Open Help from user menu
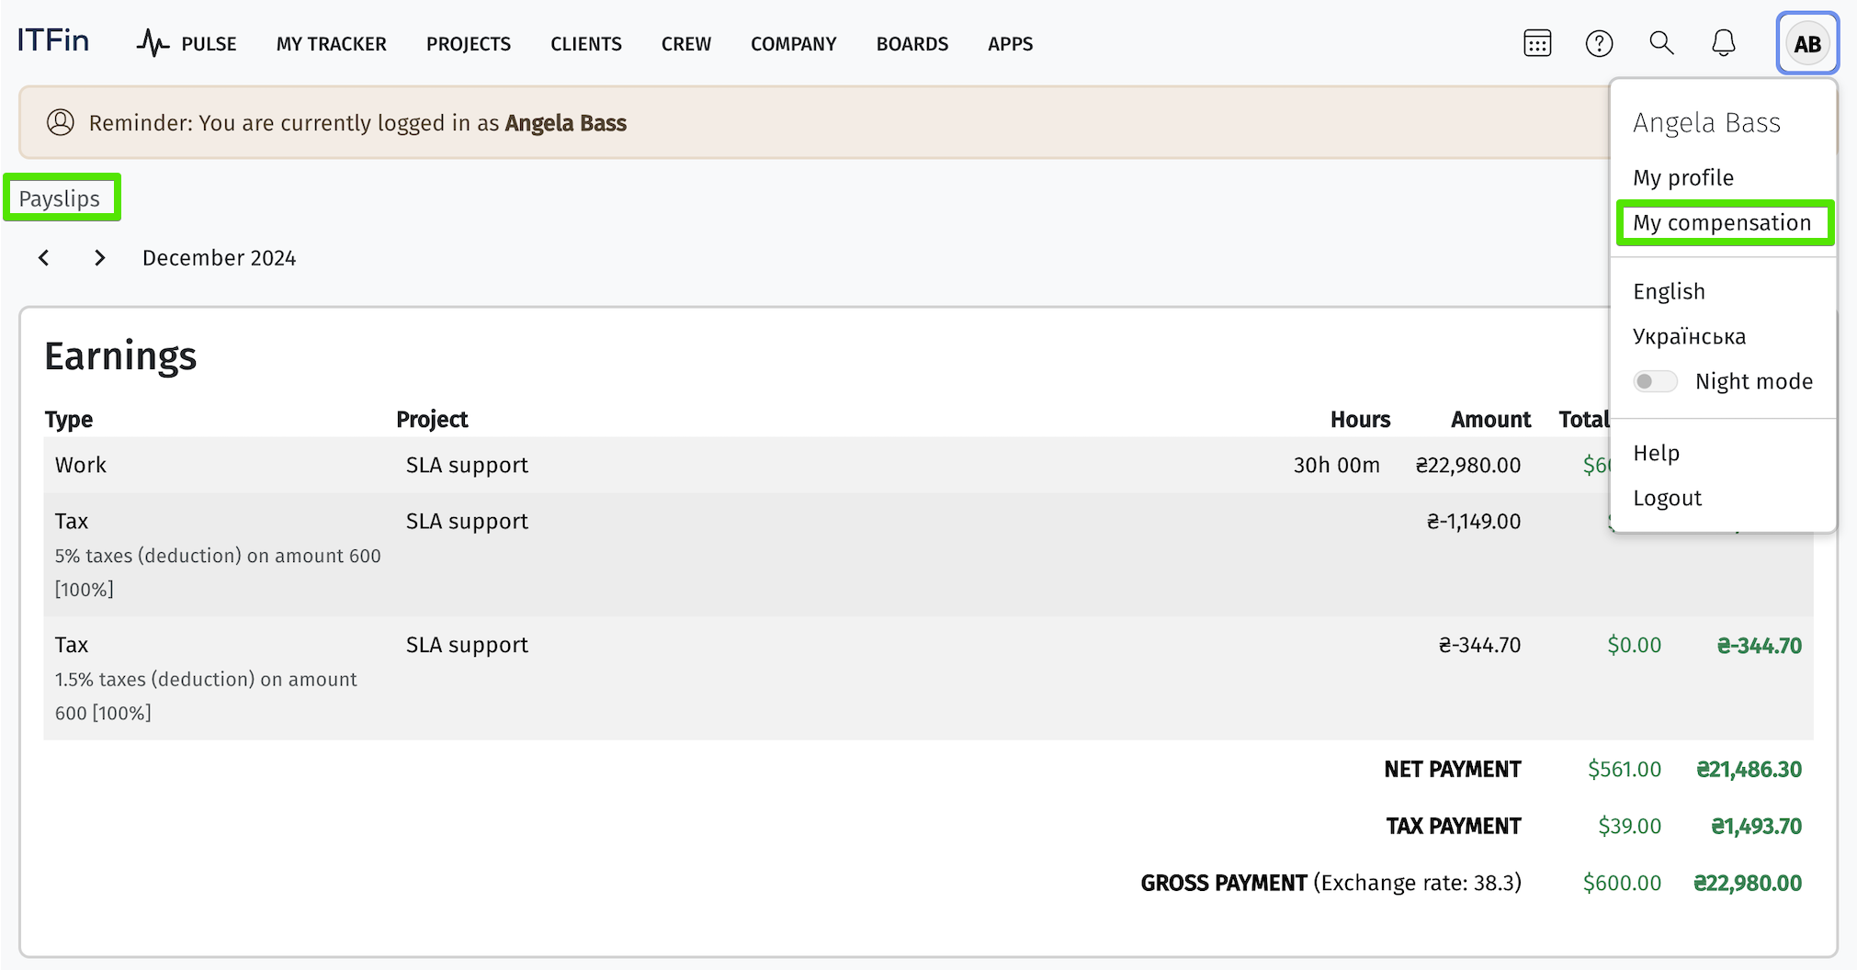This screenshot has height=970, width=1857. point(1656,453)
